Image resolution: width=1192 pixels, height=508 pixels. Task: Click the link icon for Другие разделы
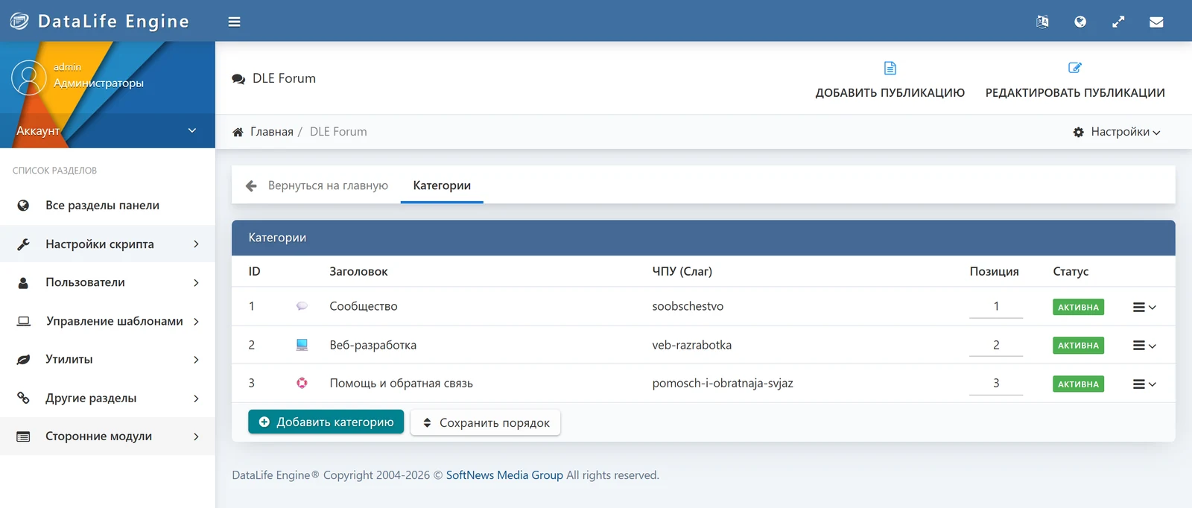click(x=23, y=398)
